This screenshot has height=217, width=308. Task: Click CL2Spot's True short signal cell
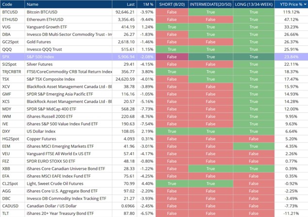pyautogui.click(x=172, y=184)
